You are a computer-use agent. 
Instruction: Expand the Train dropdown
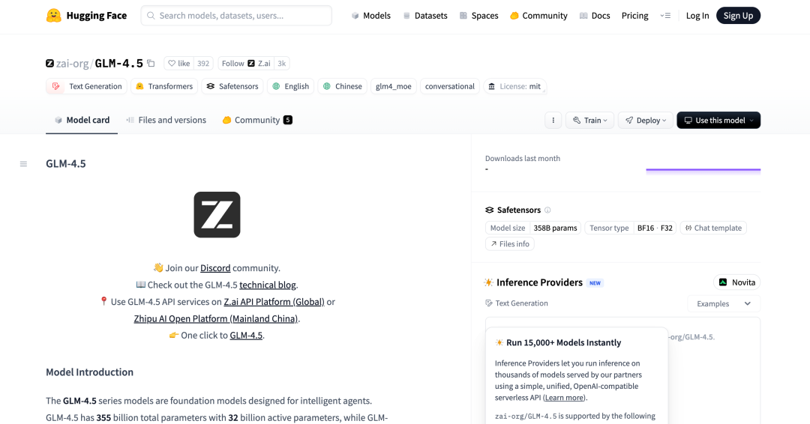[x=590, y=120]
